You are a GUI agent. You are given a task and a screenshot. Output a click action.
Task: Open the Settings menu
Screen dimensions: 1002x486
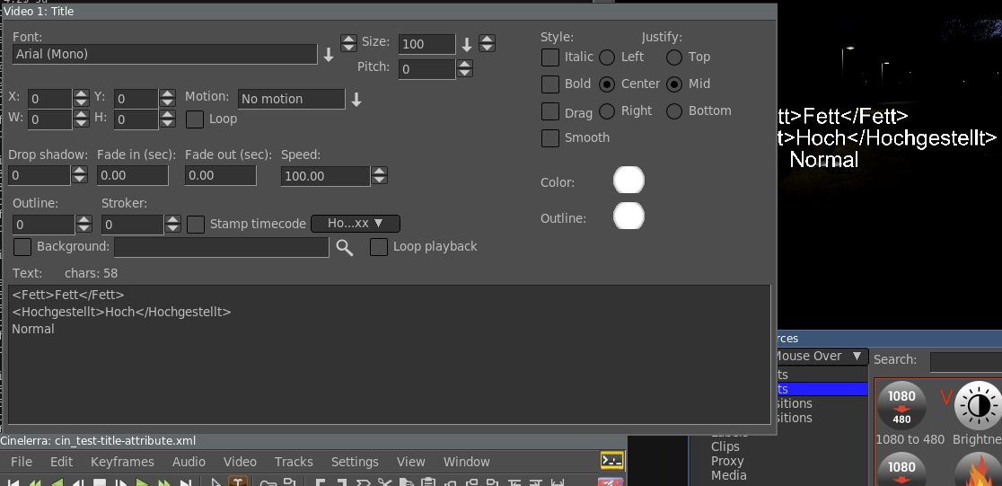click(355, 462)
